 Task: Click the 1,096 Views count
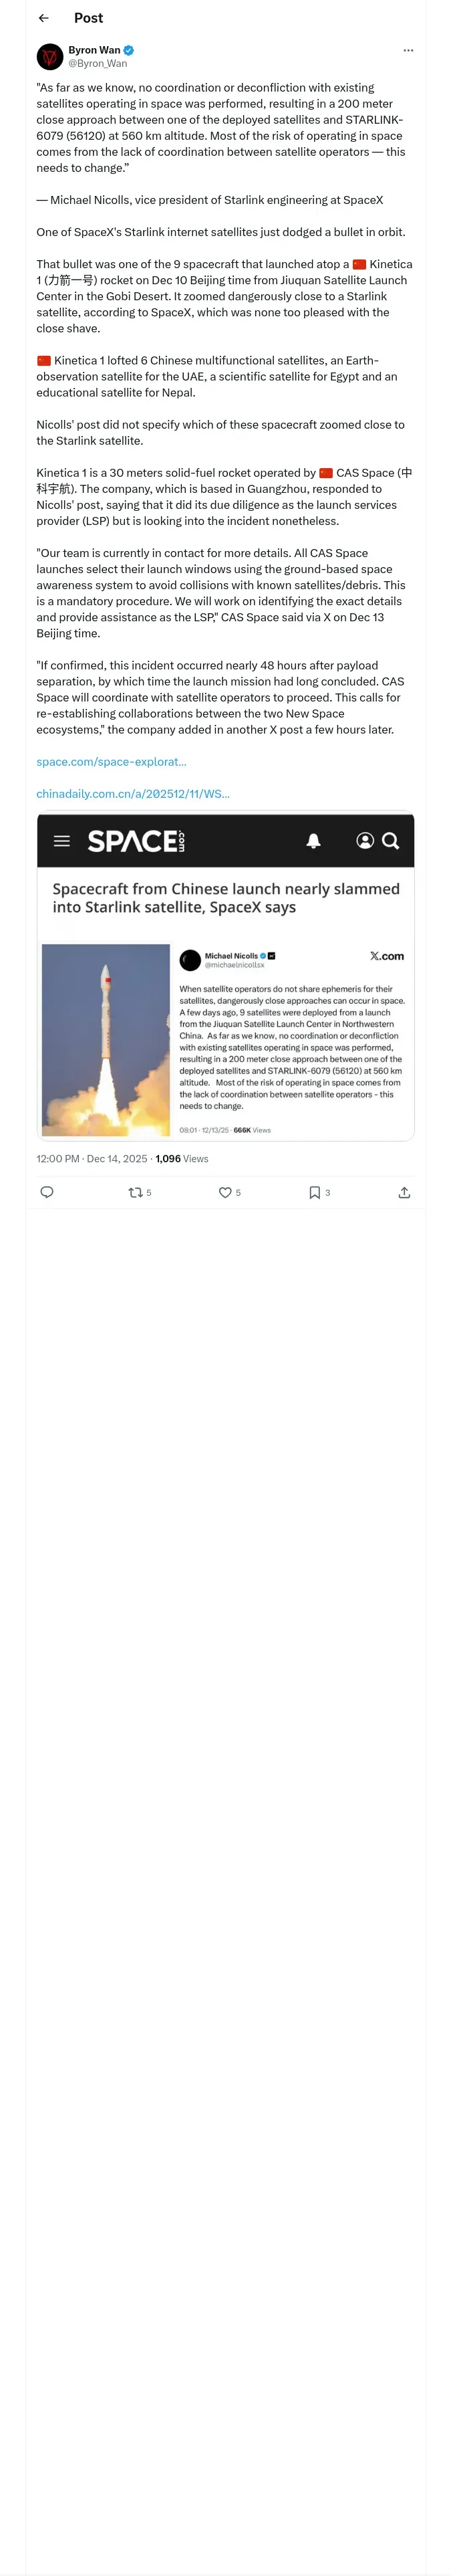coord(182,1159)
